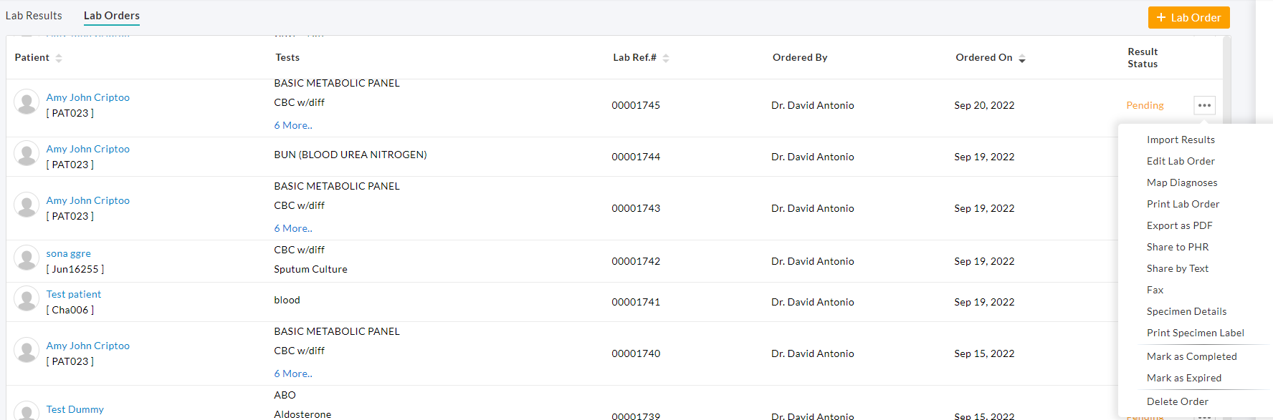The width and height of the screenshot is (1273, 420).
Task: Click avatar icon for order 00001744
Action: [27, 154]
